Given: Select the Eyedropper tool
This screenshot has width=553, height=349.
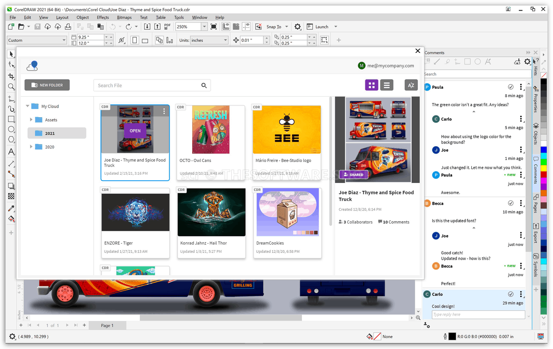Looking at the screenshot, I should (x=12, y=208).
